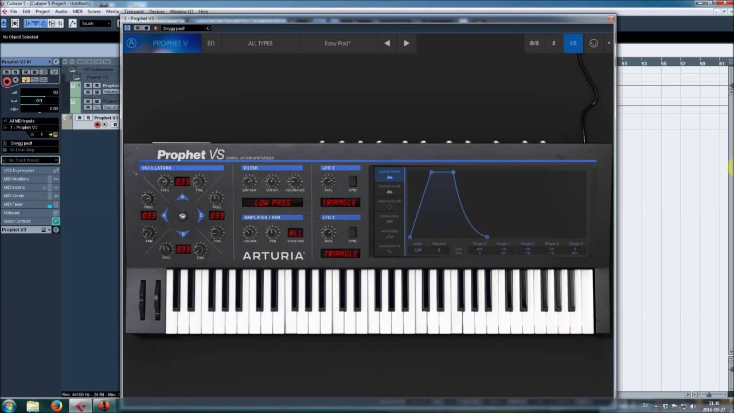
Task: Click the LFO 1 TRIANGLE waveform display
Action: [340, 202]
